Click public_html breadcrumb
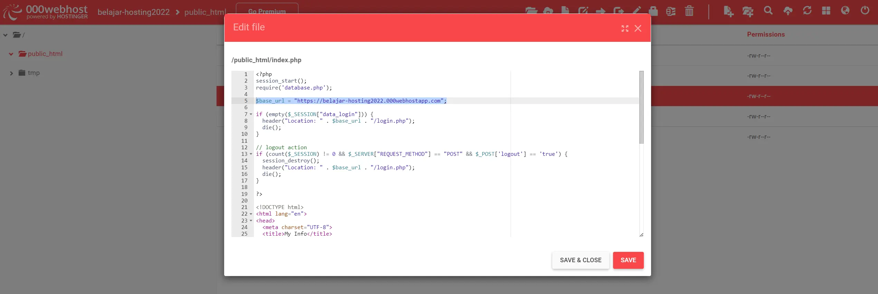This screenshot has width=878, height=294. click(205, 12)
